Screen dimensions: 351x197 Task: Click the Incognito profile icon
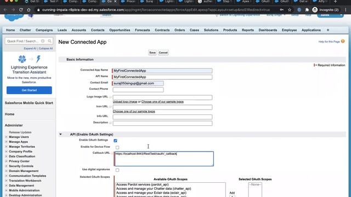point(315,10)
